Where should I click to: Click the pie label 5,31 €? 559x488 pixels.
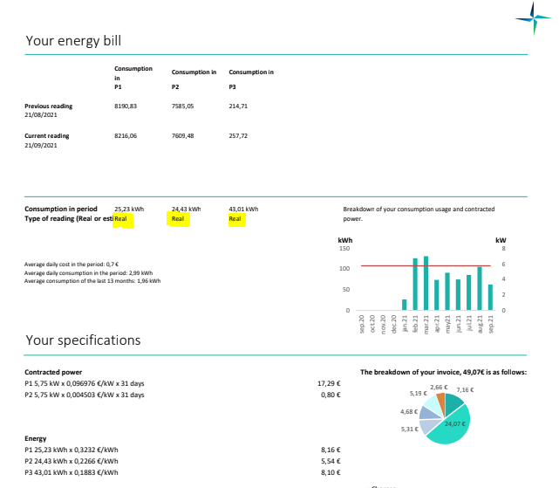(x=409, y=430)
